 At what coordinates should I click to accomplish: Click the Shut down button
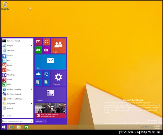(39, 121)
